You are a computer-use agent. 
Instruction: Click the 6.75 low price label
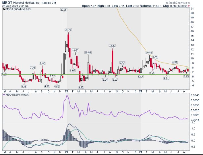[186, 76]
